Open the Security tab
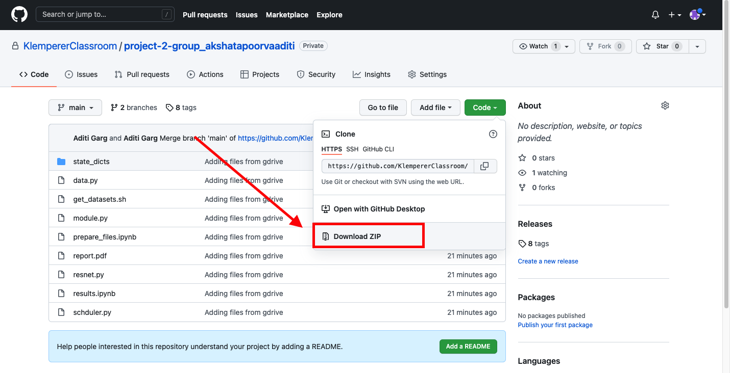This screenshot has width=730, height=373. pos(316,74)
